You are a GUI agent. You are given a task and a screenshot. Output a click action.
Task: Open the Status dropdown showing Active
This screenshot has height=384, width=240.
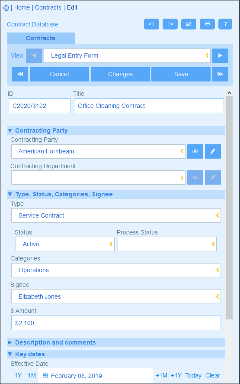(x=65, y=244)
